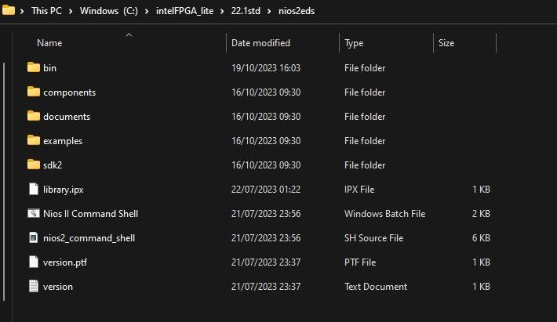Click the bin folder icon
This screenshot has height=322, width=557.
click(x=33, y=68)
